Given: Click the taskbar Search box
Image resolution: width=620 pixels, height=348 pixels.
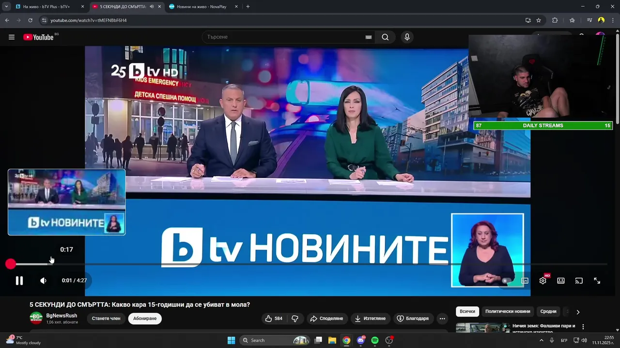Looking at the screenshot, I should [x=275, y=340].
